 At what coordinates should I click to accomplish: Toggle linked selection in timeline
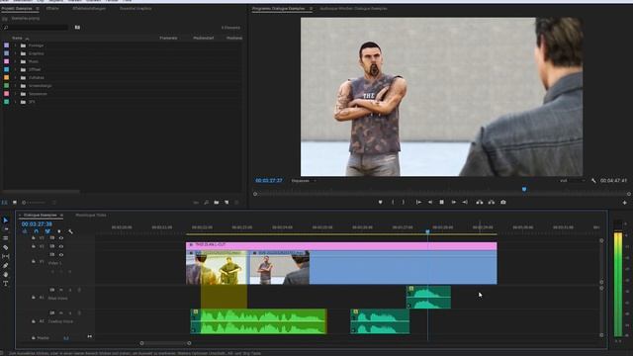47,231
